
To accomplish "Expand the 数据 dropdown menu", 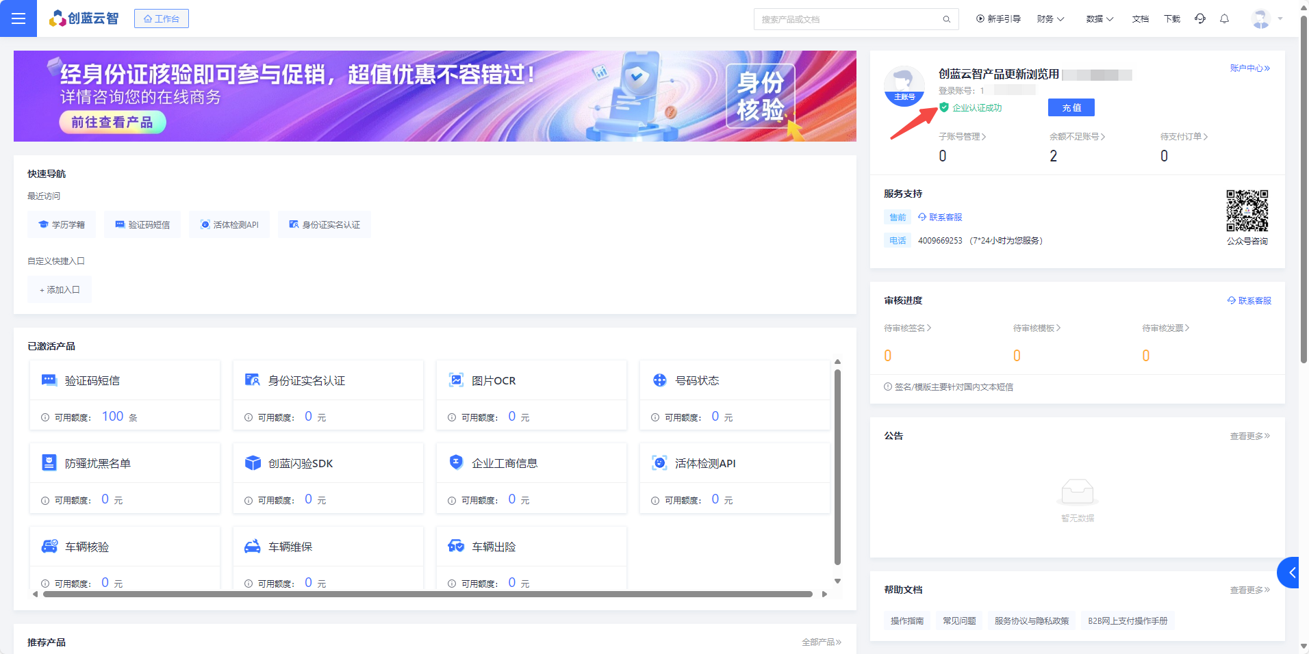I will click(x=1100, y=19).
